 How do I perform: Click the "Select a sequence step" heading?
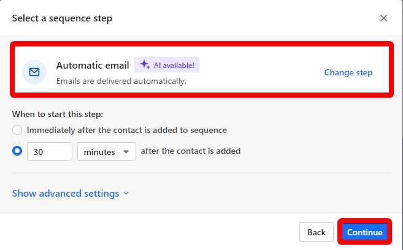point(62,18)
